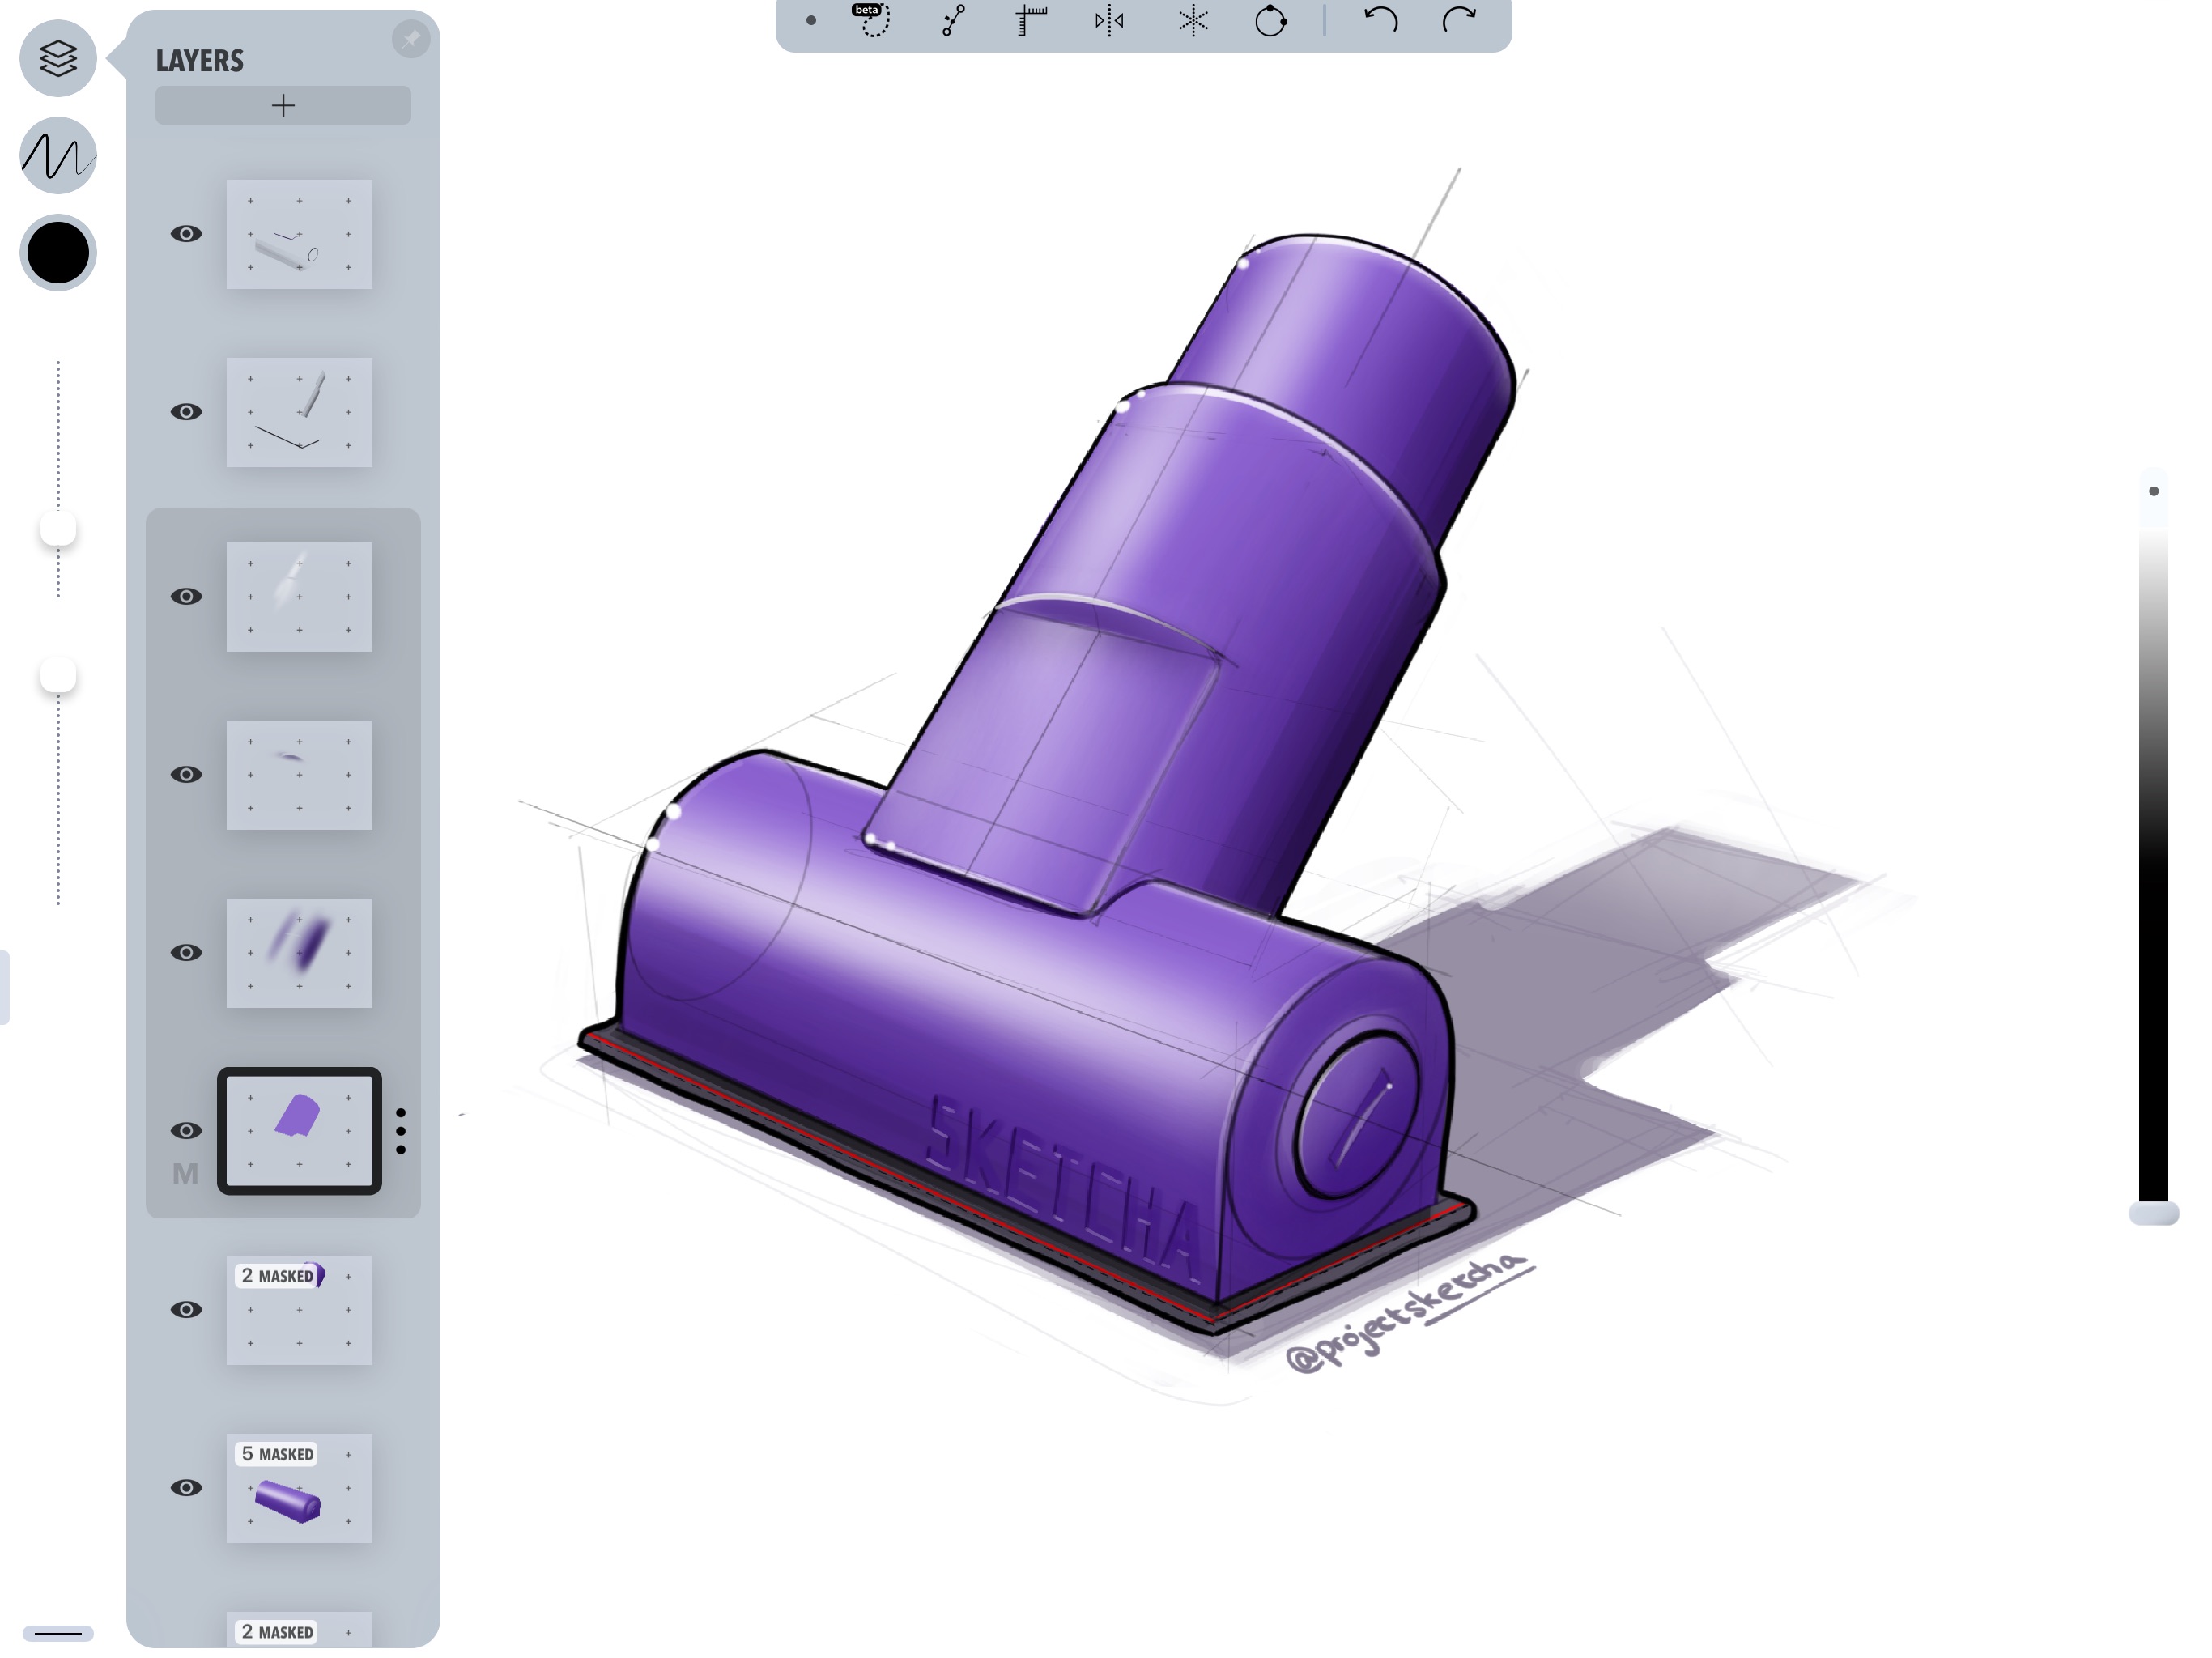Viewport: 2212px width, 1658px height.
Task: Select the small purple dash layer thumbnail
Action: click(299, 775)
